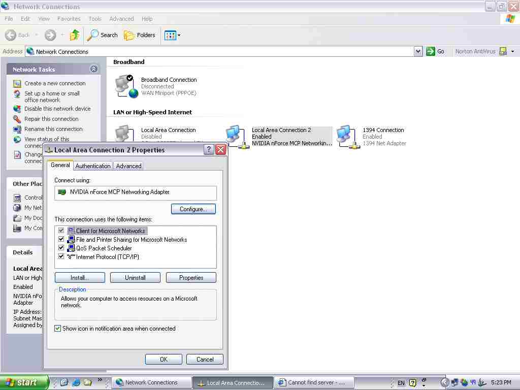Collapse the Network Tasks panel
This screenshot has height=390, width=520.
click(94, 69)
